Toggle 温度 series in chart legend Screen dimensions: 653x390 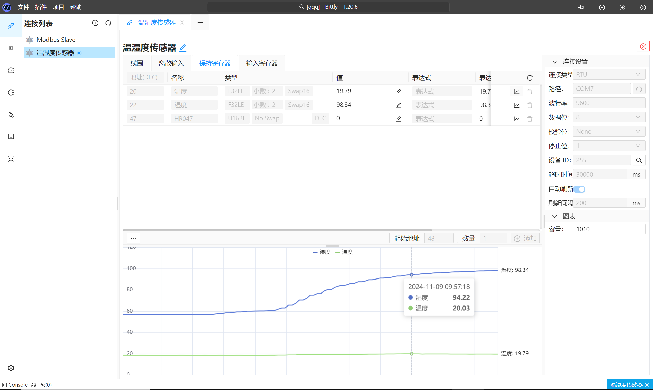[x=344, y=252]
